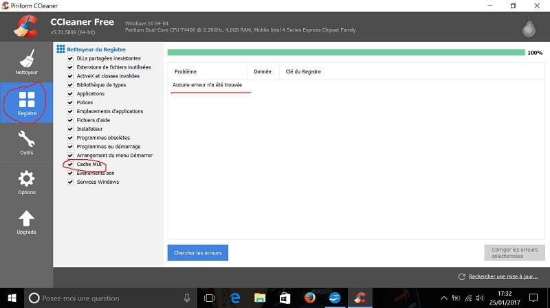Click the 100% progress label
The width and height of the screenshot is (550, 308).
535,53
